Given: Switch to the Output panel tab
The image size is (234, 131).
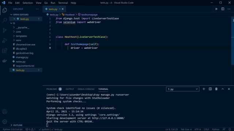Looking at the screenshot, I should [70, 89].
